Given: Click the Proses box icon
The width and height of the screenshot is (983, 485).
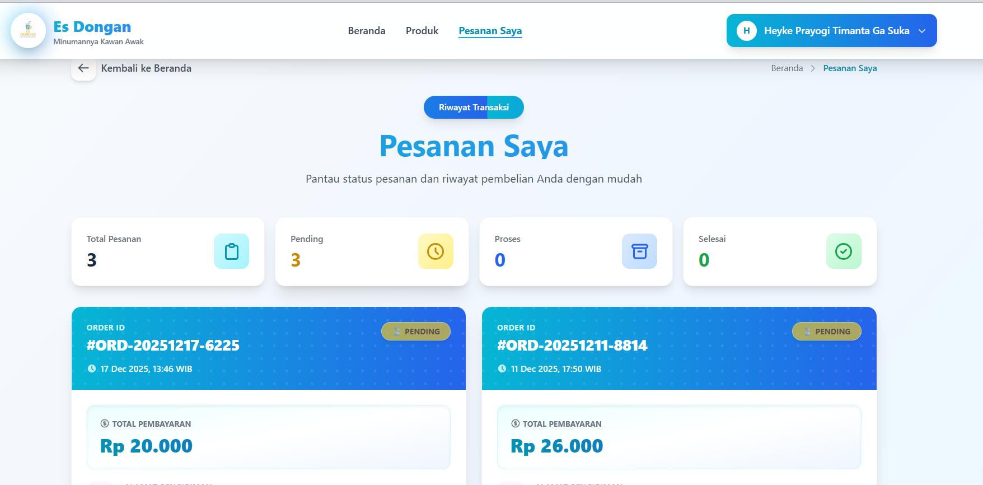Looking at the screenshot, I should pyautogui.click(x=639, y=251).
